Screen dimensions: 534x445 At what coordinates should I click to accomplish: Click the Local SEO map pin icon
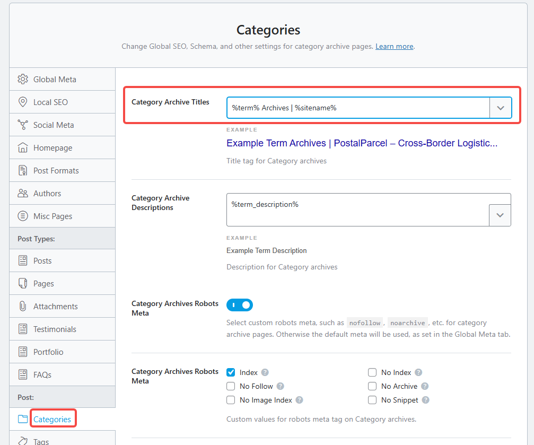point(23,102)
